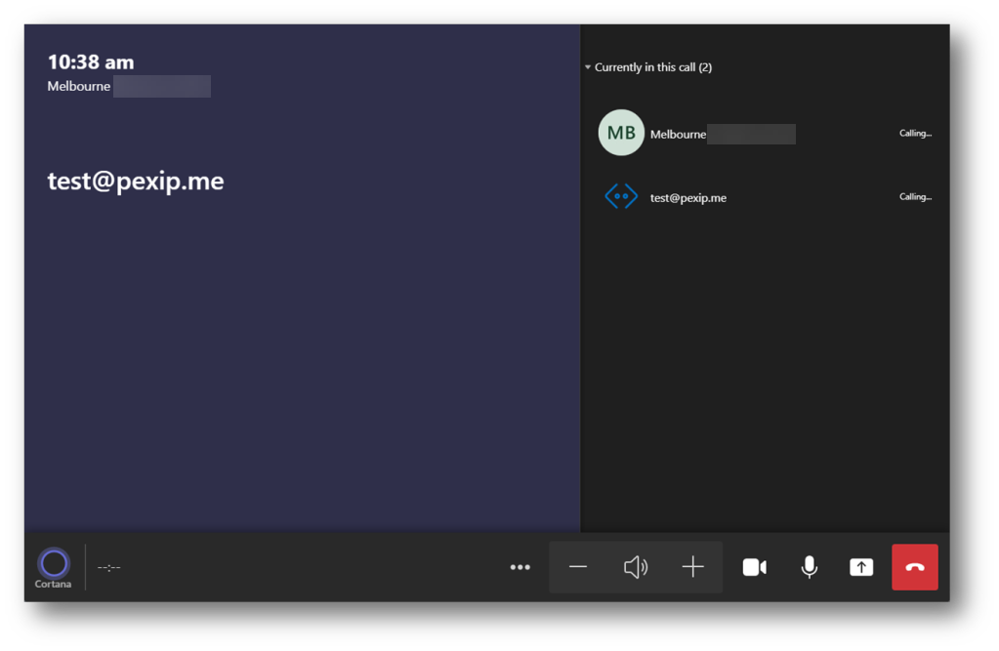The width and height of the screenshot is (999, 651).
Task: Click the 'Calling...' status beside Melbourne
Action: click(915, 134)
